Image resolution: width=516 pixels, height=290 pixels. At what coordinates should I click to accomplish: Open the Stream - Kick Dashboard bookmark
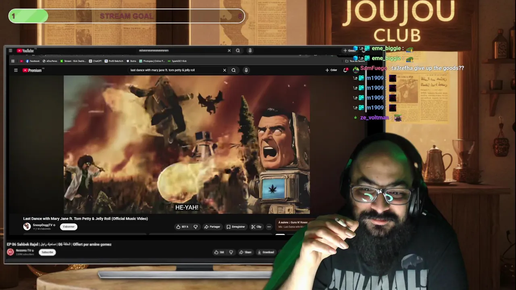(x=73, y=61)
